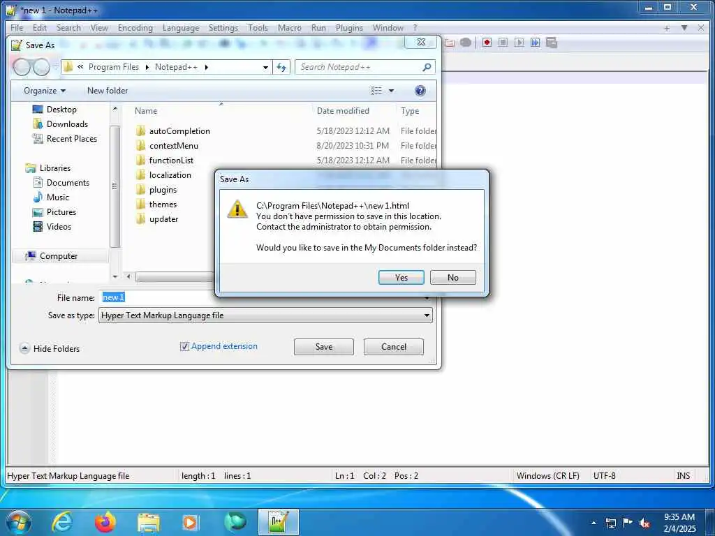Run macro multiple times icon
Screen dimensions: 715x536
pos(536,43)
